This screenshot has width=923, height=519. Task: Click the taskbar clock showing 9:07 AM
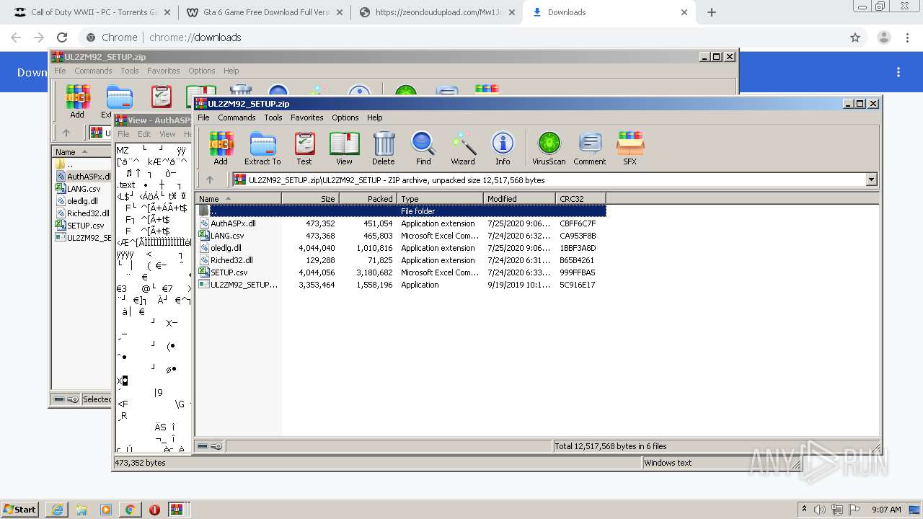[x=886, y=510]
